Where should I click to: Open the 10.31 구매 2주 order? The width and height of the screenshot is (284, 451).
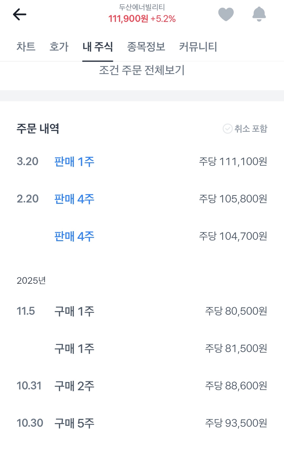click(x=74, y=386)
